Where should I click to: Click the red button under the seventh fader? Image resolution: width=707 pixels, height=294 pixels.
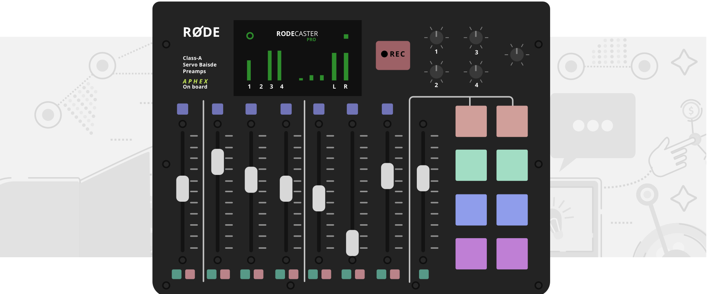[x=395, y=274]
